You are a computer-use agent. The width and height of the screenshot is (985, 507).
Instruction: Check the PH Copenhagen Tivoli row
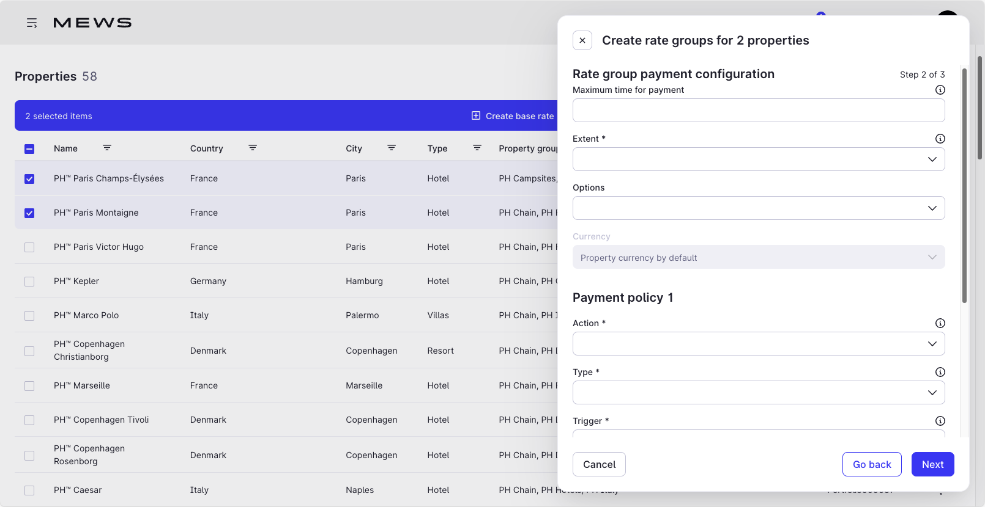tap(29, 420)
